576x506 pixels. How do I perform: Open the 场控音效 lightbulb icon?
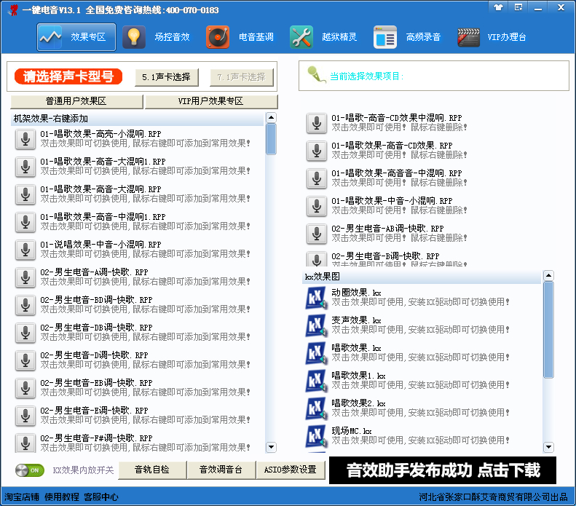(134, 37)
